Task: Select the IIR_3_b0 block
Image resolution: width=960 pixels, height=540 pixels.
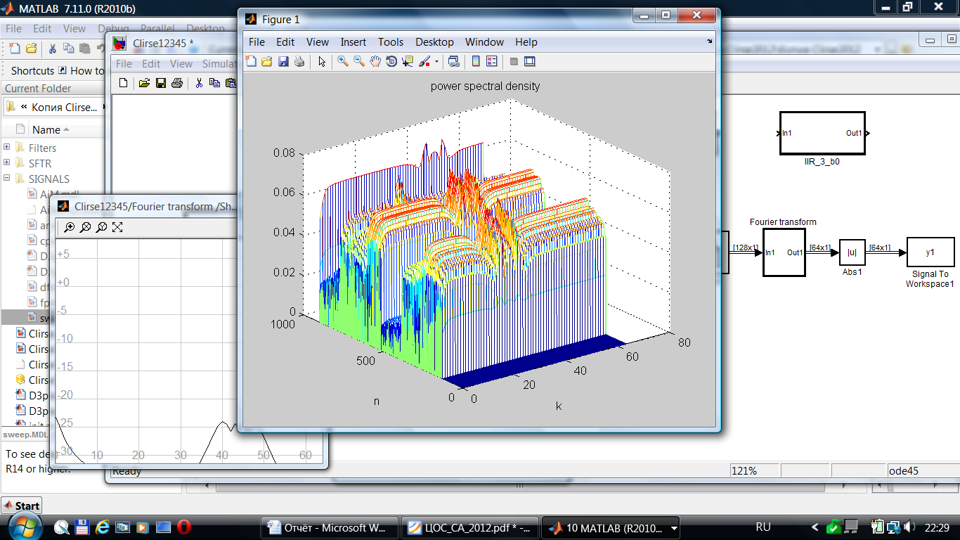Action: [822, 133]
